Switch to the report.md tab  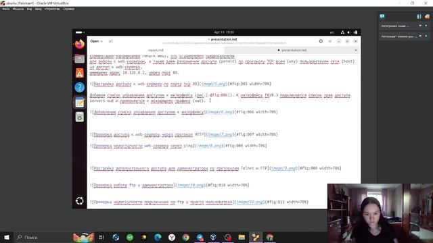(156, 50)
